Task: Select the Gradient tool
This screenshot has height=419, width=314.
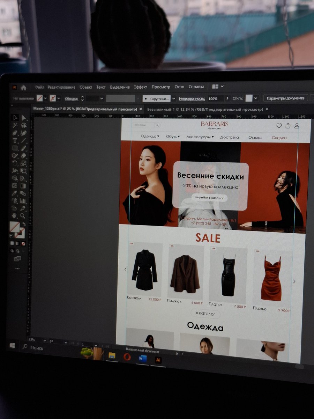Action: [x=23, y=186]
